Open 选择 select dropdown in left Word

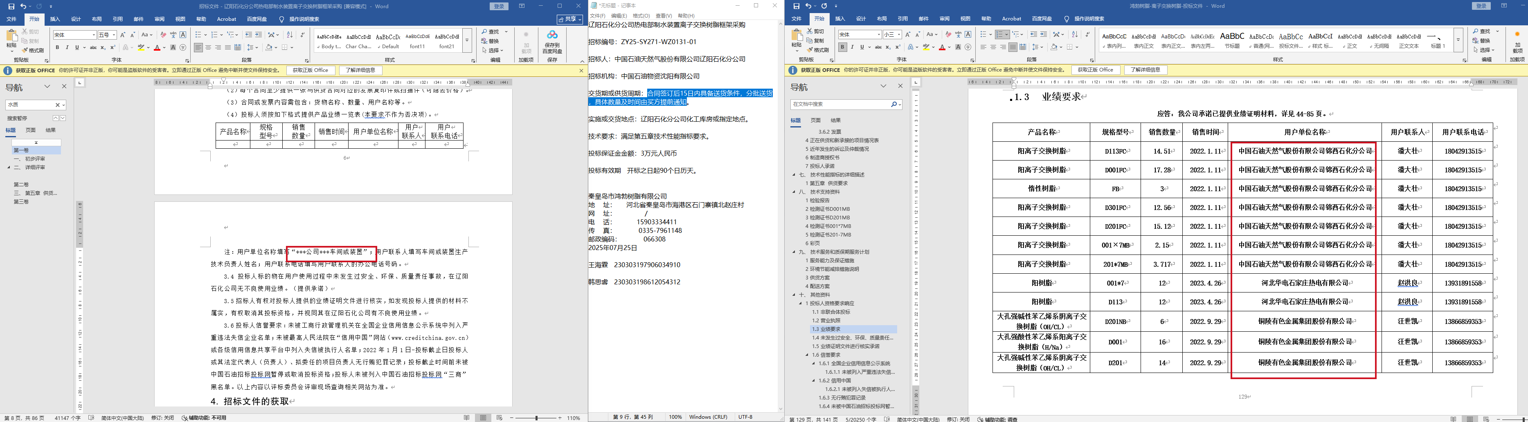(x=493, y=50)
